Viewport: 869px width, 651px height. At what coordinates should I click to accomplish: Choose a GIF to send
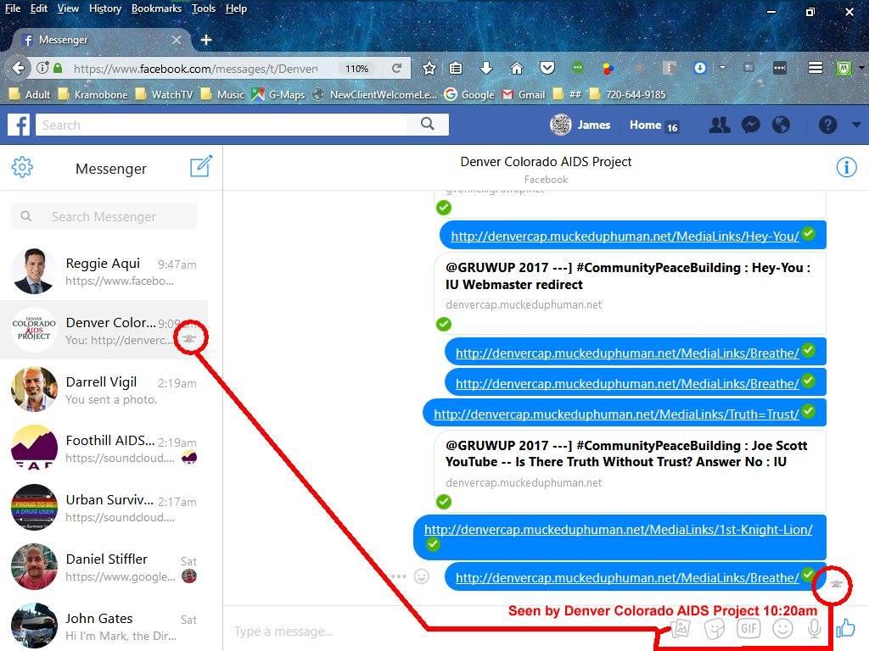(x=748, y=628)
